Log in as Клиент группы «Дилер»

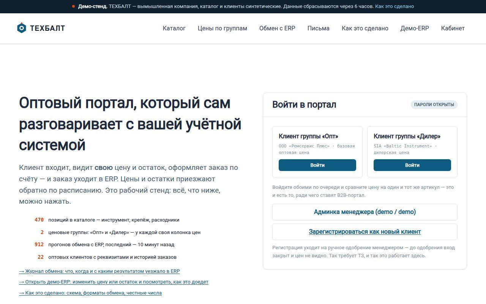click(x=412, y=165)
